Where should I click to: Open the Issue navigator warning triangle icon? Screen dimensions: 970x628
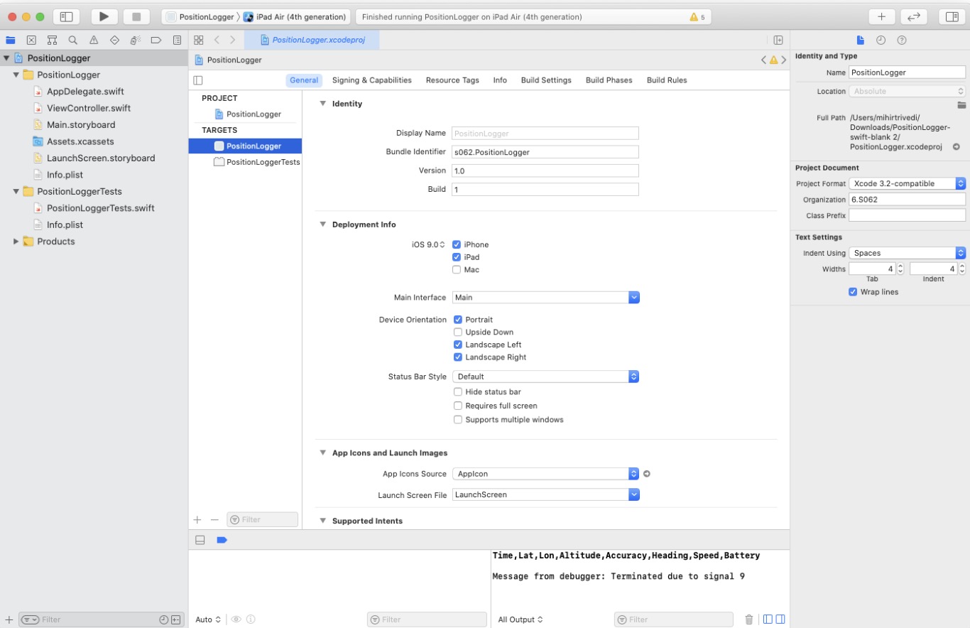point(94,40)
